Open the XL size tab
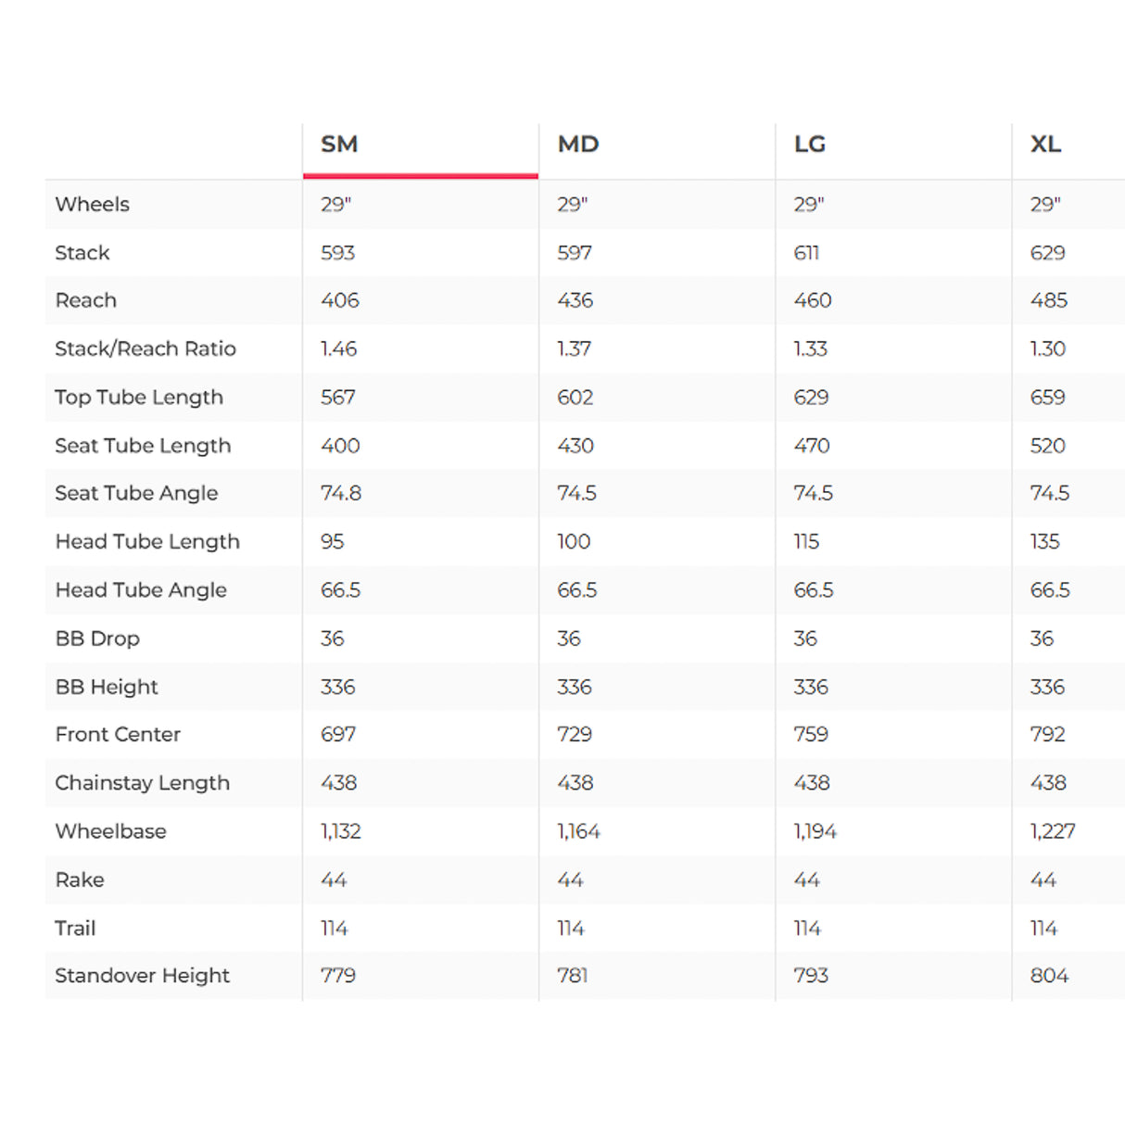This screenshot has height=1125, width=1125. click(1046, 145)
